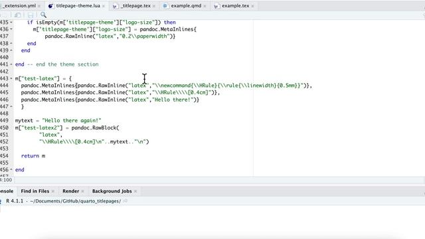Click the closing brace on line 447

[x=23, y=107]
